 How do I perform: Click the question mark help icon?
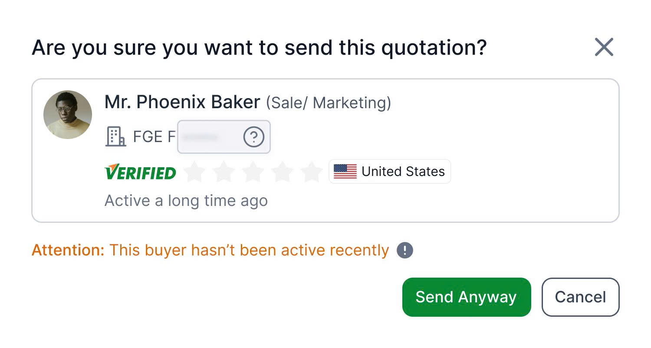[x=253, y=137]
